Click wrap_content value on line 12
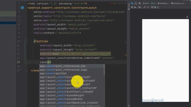191x107 pixels. [x=86, y=50]
